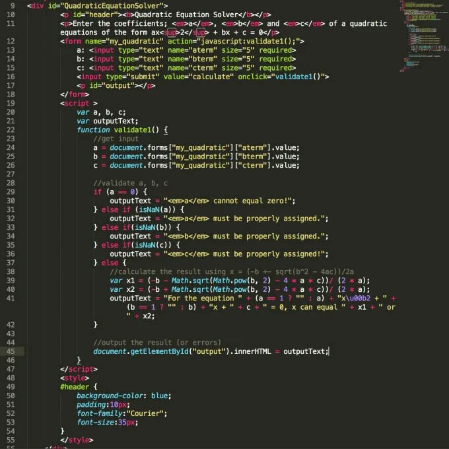The width and height of the screenshot is (449, 449).
Task: Click the "blue" color value
Action: pyautogui.click(x=159, y=396)
